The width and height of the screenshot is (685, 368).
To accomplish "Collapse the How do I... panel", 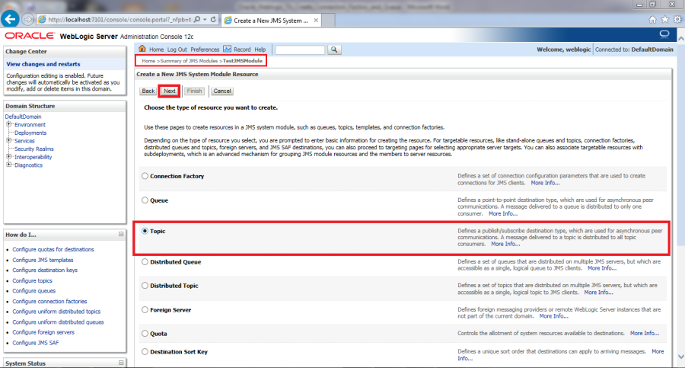I will [x=120, y=235].
